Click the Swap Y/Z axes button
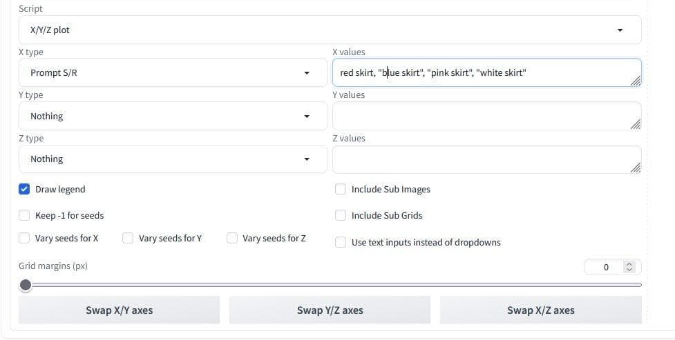This screenshot has height=340, width=675. pyautogui.click(x=330, y=310)
